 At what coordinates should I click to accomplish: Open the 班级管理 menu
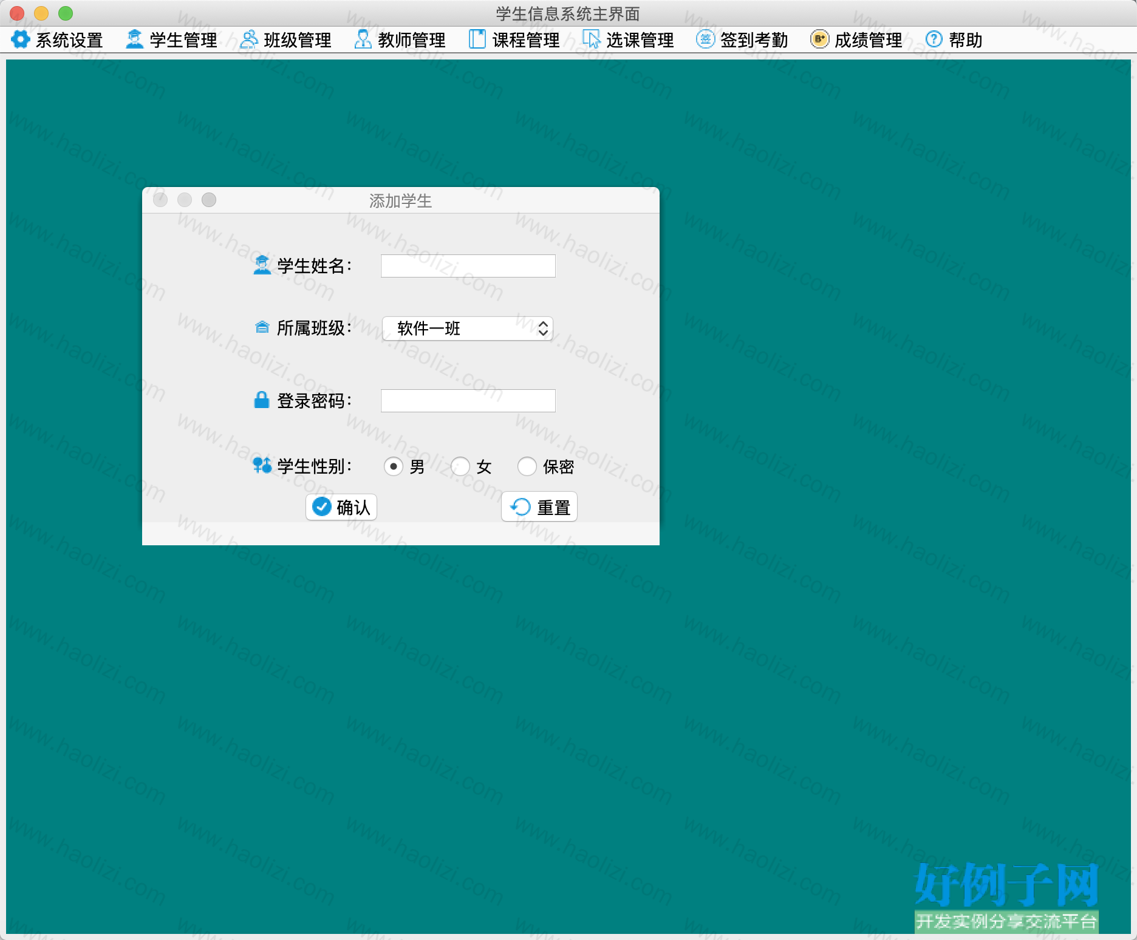[x=285, y=40]
